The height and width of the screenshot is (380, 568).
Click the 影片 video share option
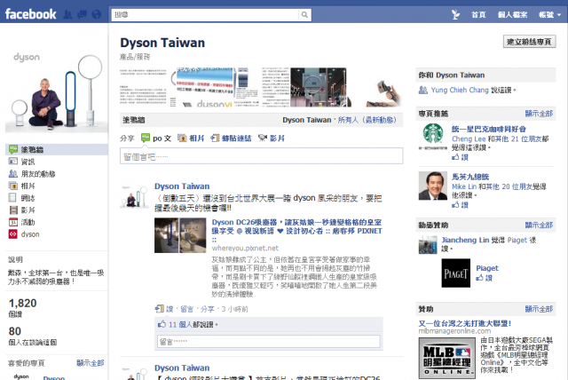pyautogui.click(x=272, y=138)
